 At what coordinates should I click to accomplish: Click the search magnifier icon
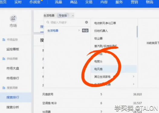tap(48, 22)
